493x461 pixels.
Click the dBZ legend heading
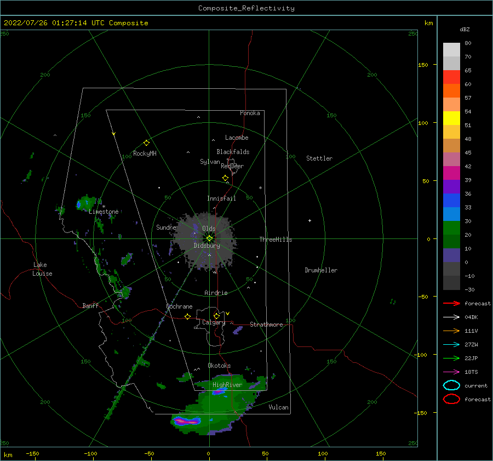(x=465, y=29)
